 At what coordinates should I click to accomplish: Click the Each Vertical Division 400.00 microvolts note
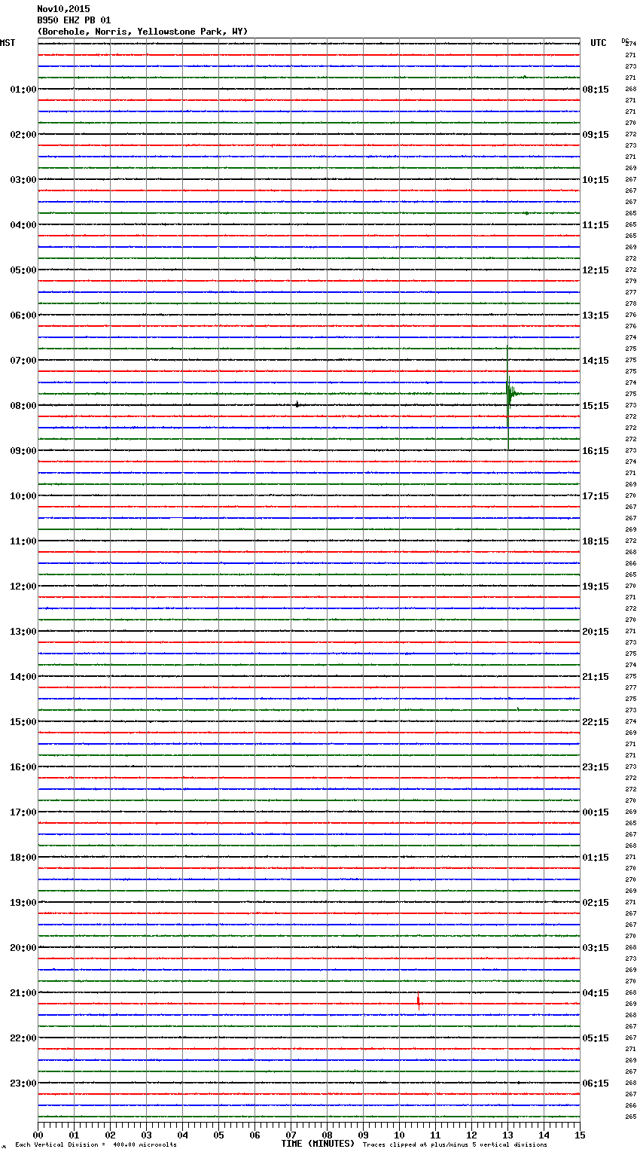(96, 1144)
